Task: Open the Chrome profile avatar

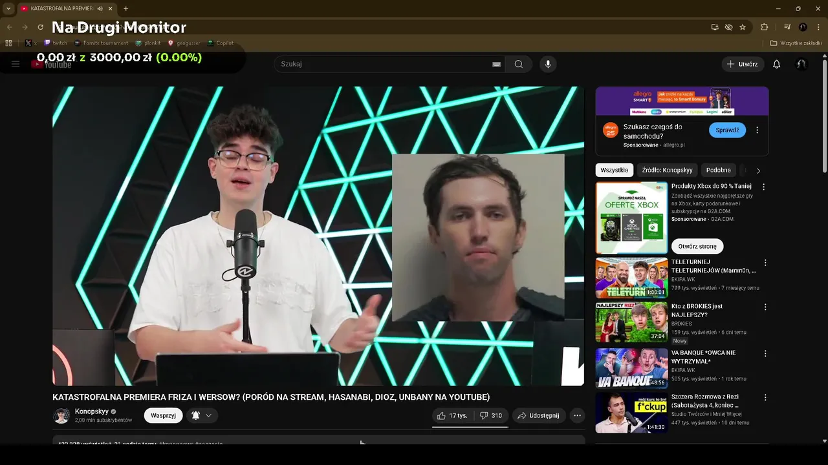Action: tap(803, 27)
